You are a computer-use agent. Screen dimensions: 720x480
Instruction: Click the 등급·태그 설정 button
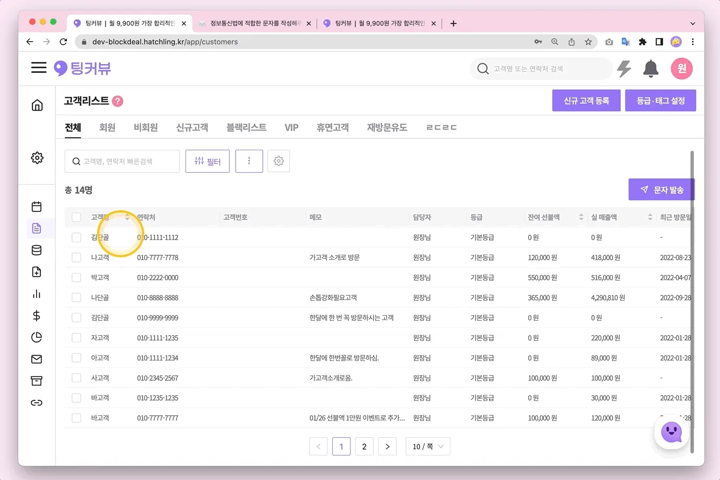pos(660,101)
